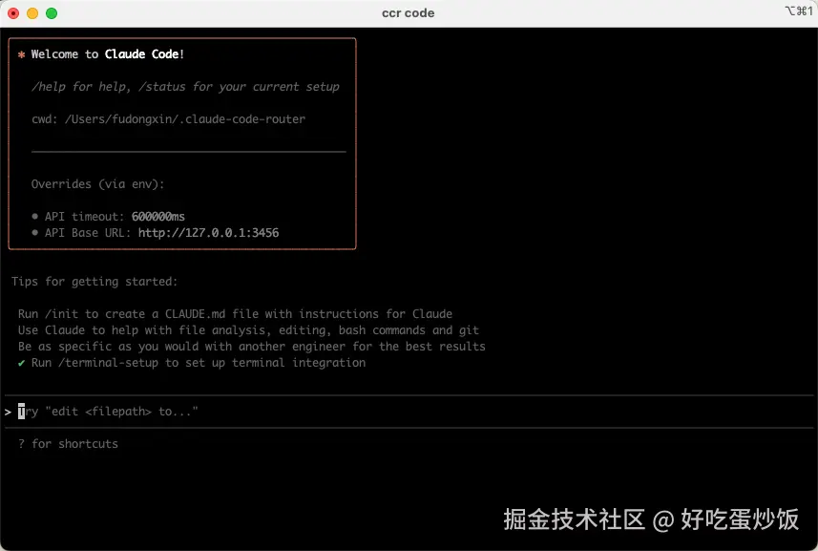Click the cwd path '/Users/fudongxin/.claude-code-router'

185,119
